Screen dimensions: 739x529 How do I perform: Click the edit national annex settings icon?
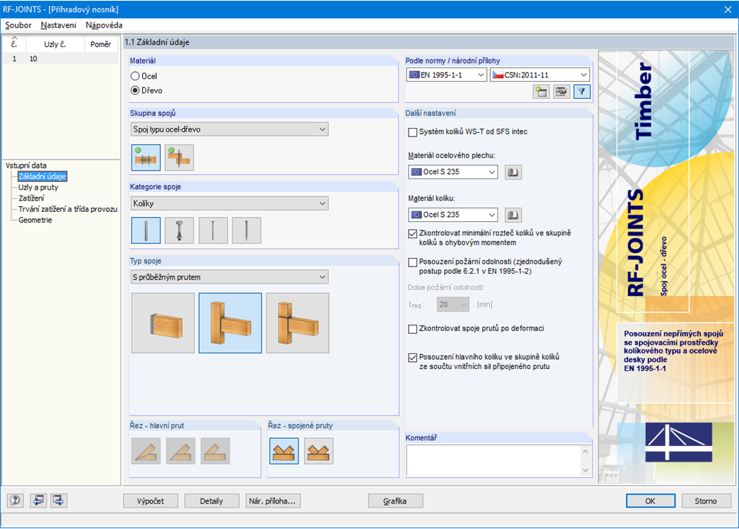tap(561, 92)
